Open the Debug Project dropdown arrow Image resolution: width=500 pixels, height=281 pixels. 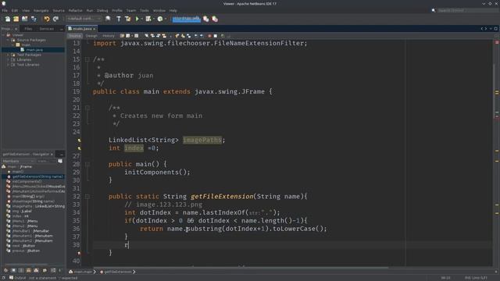click(153, 19)
